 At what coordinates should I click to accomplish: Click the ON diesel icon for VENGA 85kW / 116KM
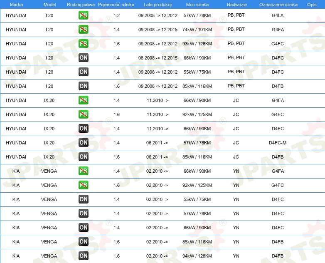click(x=83, y=242)
